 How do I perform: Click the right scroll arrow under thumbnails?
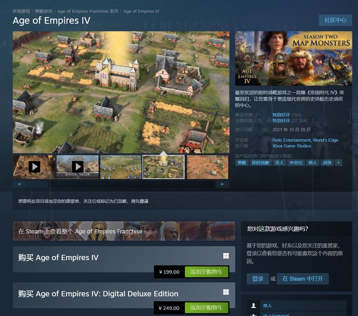coord(223,184)
